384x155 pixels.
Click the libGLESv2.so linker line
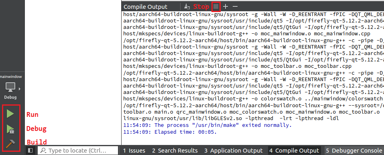[231, 119]
